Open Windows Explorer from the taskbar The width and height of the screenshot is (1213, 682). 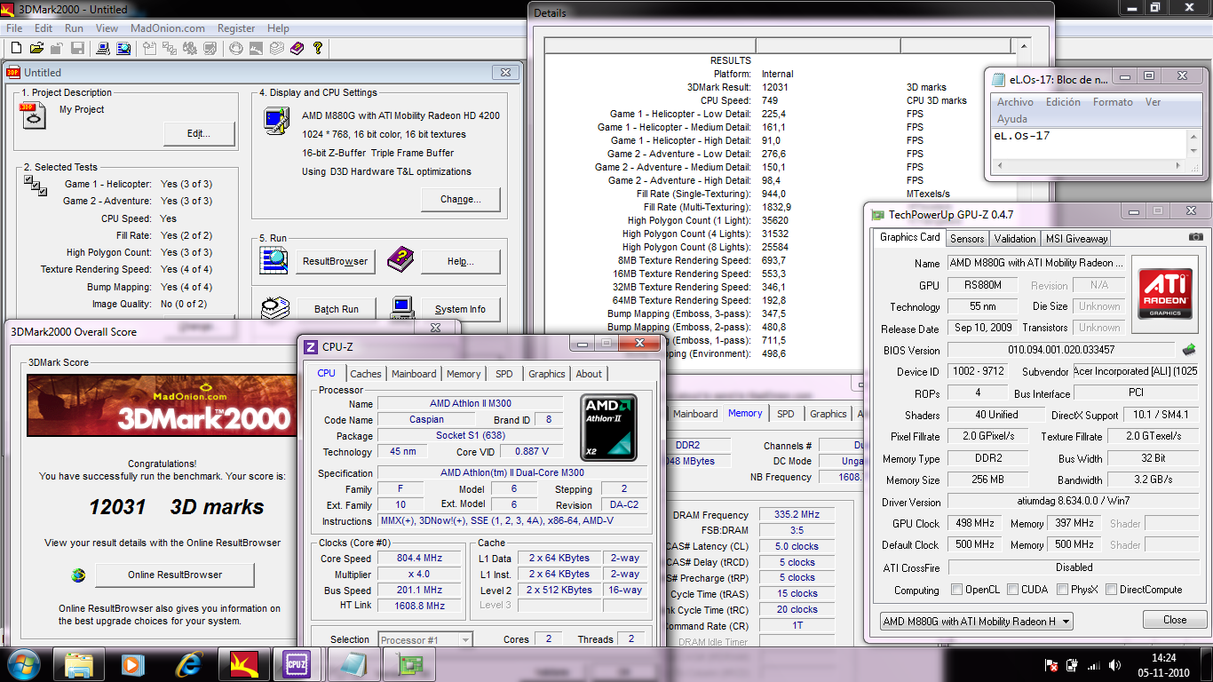tap(79, 663)
